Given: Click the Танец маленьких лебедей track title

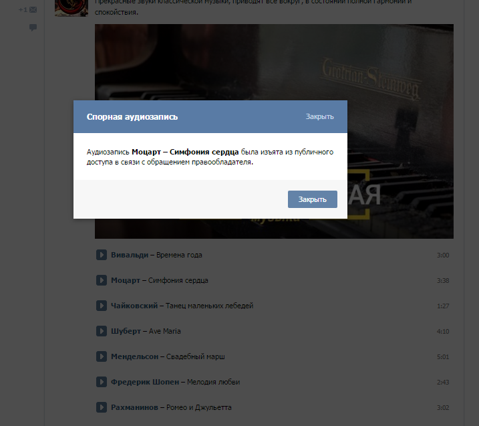Looking at the screenshot, I should point(209,306).
